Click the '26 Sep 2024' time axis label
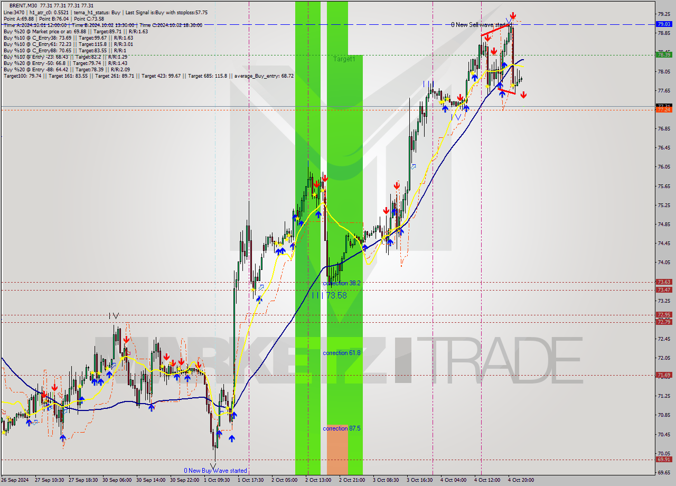 coord(15,480)
